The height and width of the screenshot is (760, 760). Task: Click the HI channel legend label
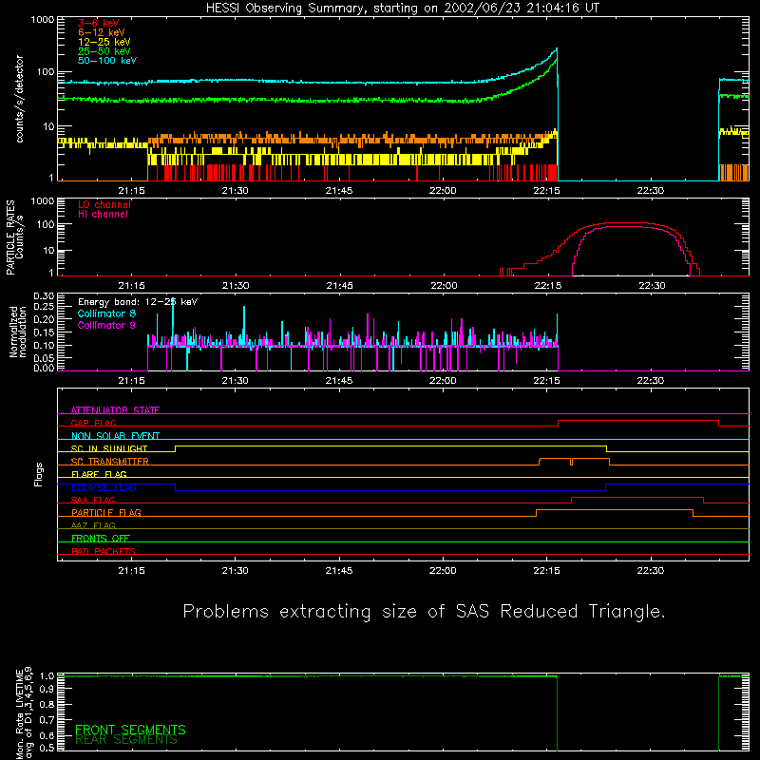(x=103, y=215)
